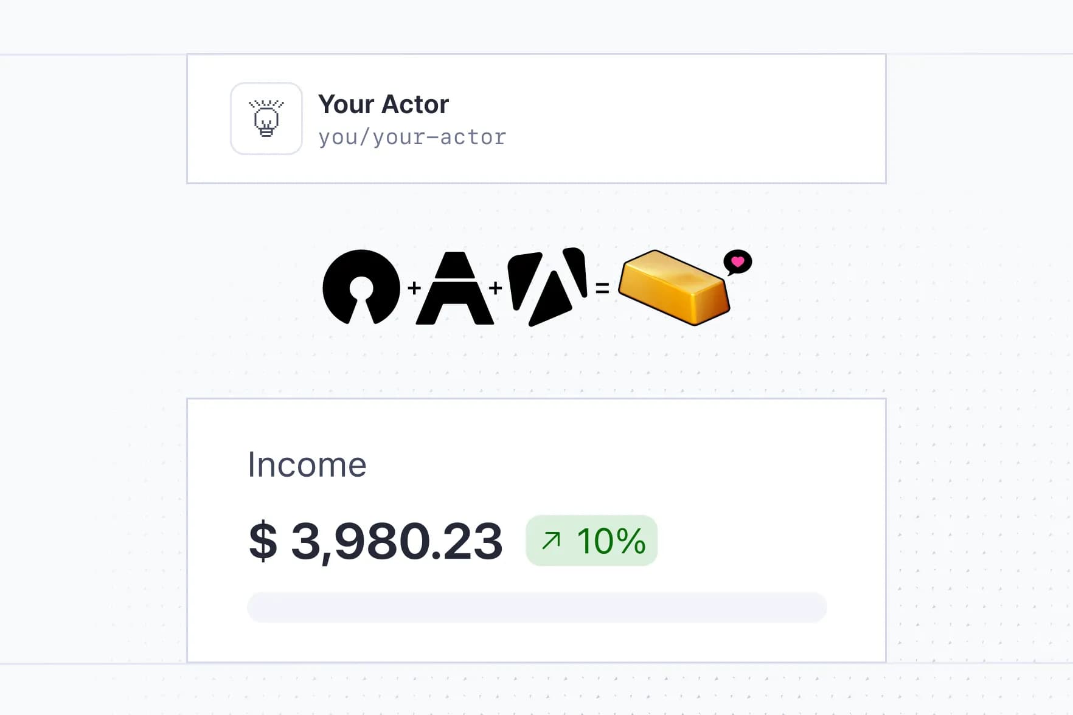Click the slanted triangles logo

tap(547, 286)
